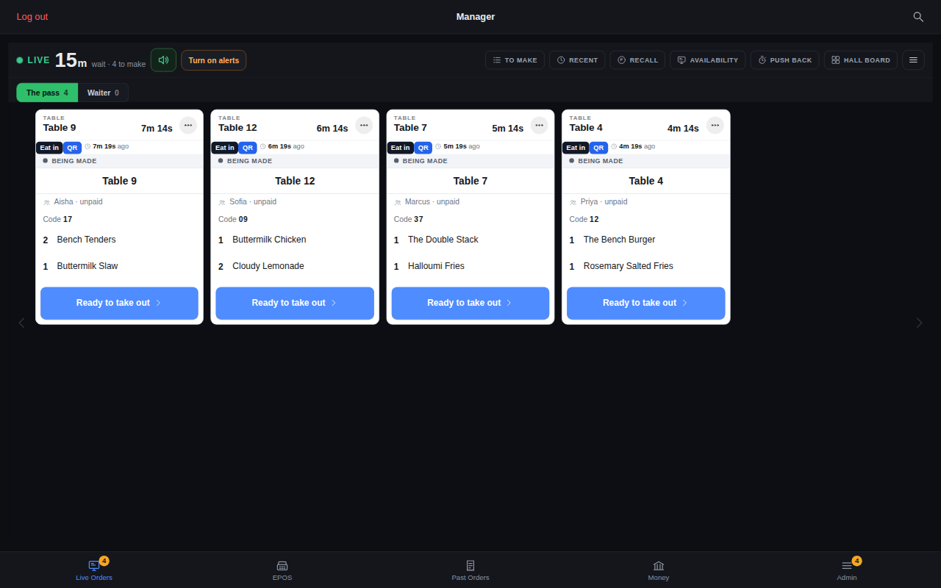Screen dimensions: 941x588
Task: Open Table 4 more options menu
Action: (715, 126)
